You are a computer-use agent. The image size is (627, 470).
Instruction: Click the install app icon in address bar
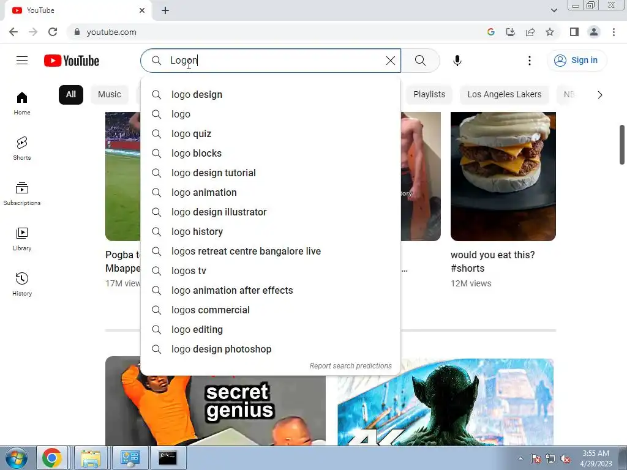pyautogui.click(x=510, y=32)
